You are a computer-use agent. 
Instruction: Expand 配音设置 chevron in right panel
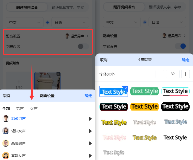tap(185, 36)
